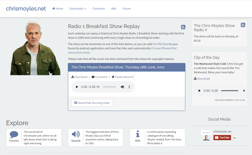The image size is (252, 155).
Task: Seek within the Breakfast Show progress bar
Action: point(109,87)
